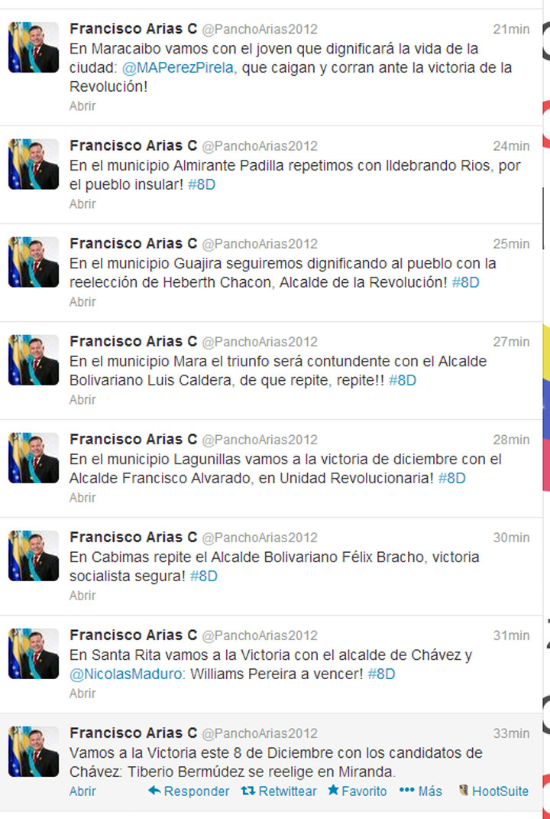Open Francisco Arias C name on Mara tweet
Image resolution: width=550 pixels, height=819 pixels.
pos(133,341)
